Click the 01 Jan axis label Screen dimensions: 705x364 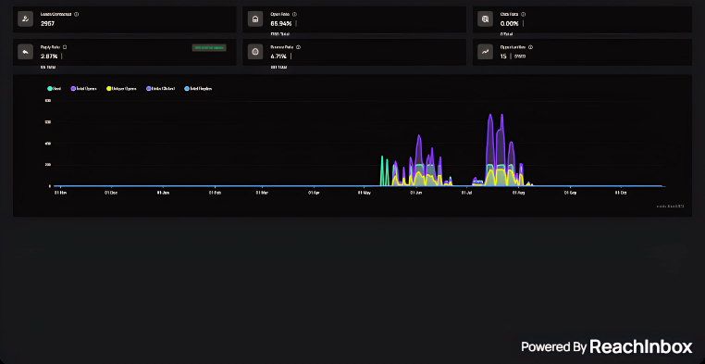point(163,193)
